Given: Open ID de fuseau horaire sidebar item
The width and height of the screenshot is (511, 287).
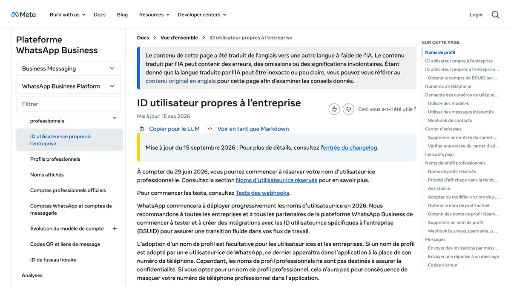Looking at the screenshot, I should 53,260.
